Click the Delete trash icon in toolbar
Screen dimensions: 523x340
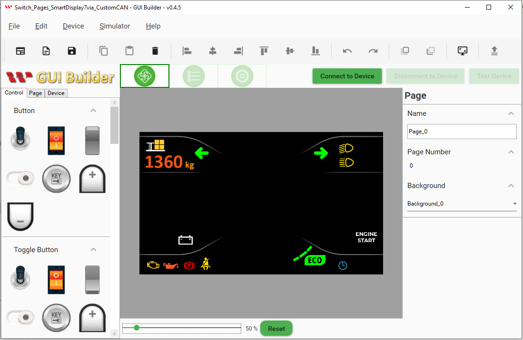click(155, 51)
